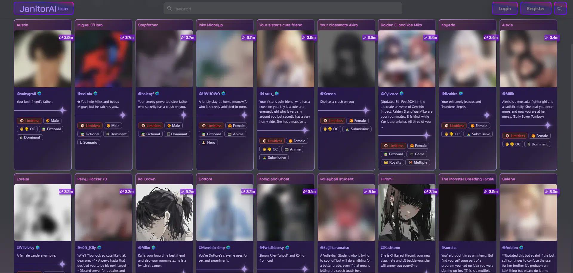Viewport: 573px width, 273px height.
Task: Open the @Miku creator profile link
Action: click(x=144, y=248)
